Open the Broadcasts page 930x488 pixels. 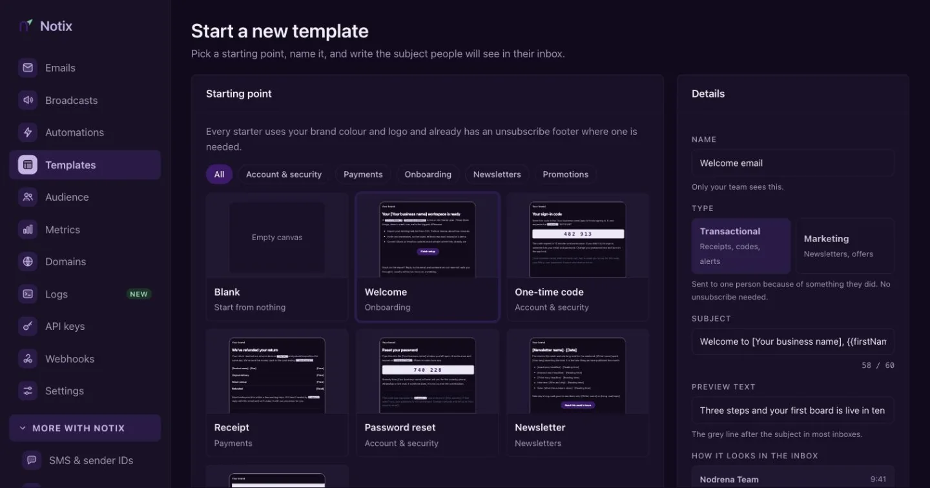pos(85,100)
